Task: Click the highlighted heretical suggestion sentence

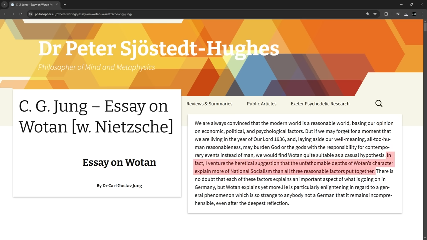Action: point(294,163)
